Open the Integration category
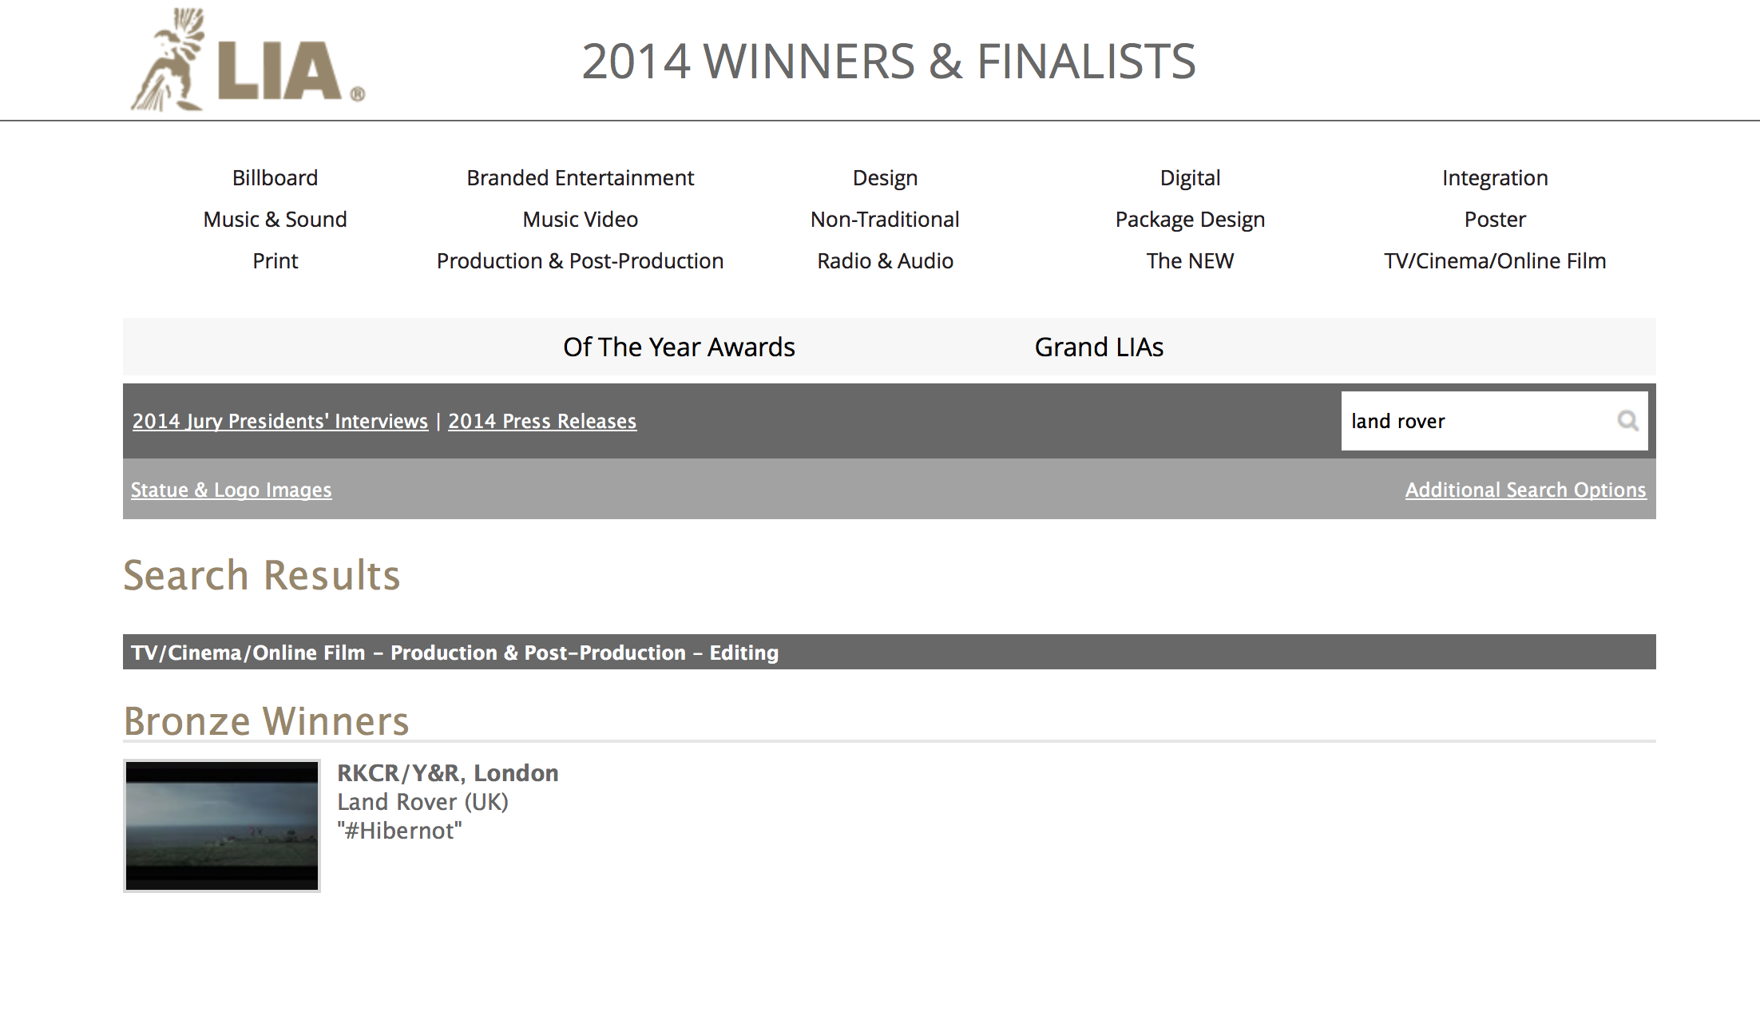The height and width of the screenshot is (1016, 1760). tap(1495, 177)
